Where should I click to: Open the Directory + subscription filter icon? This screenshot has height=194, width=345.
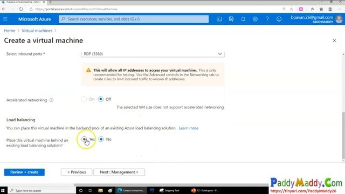click(x=231, y=19)
